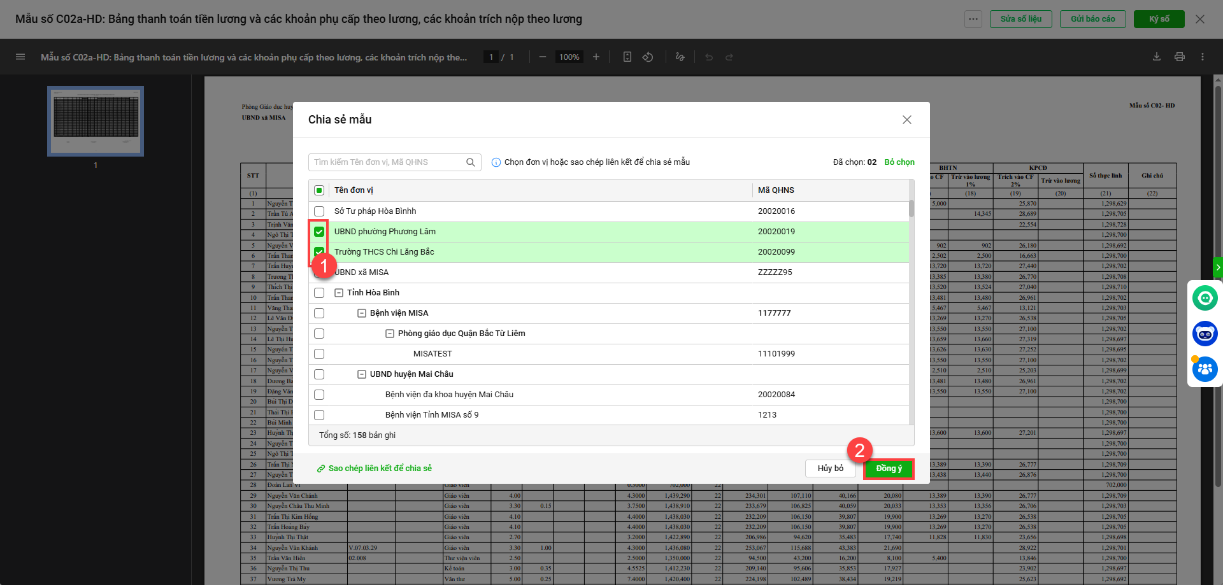The image size is (1223, 585).
Task: Click the fit-to-page icon
Action: pyautogui.click(x=627, y=57)
